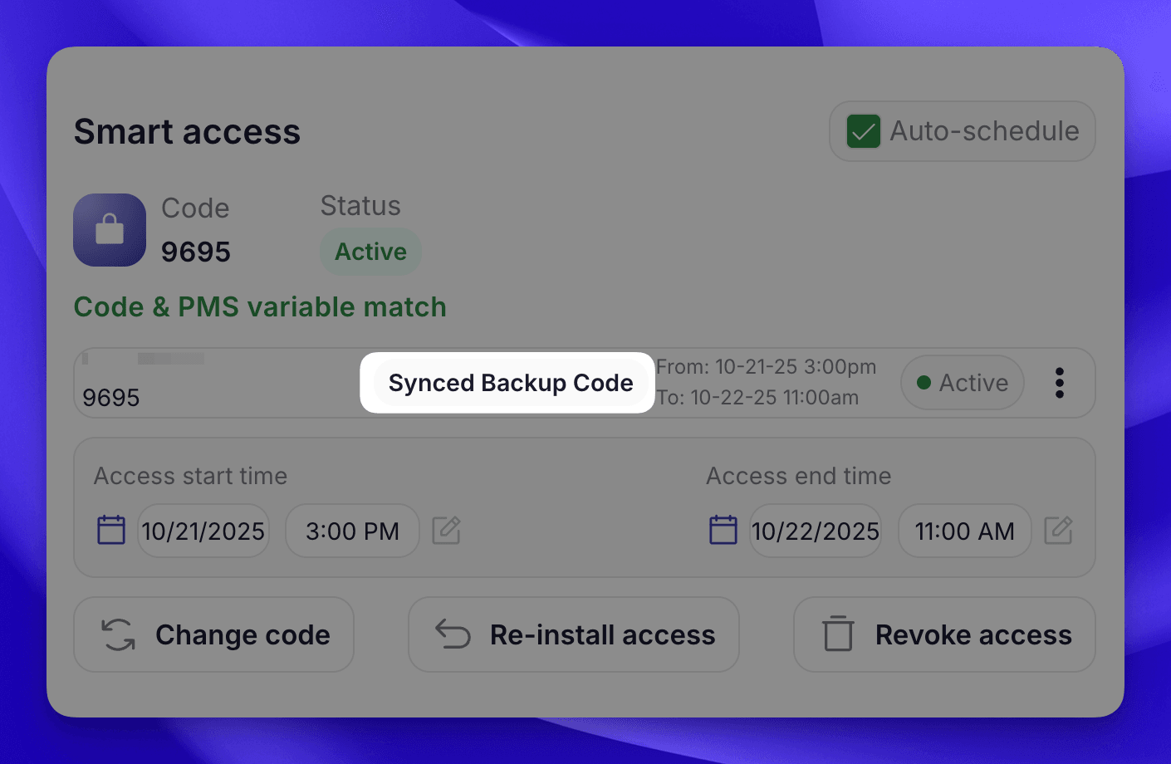The width and height of the screenshot is (1171, 764).
Task: Open the start date picker showing 10/21/2025
Action: coord(203,531)
